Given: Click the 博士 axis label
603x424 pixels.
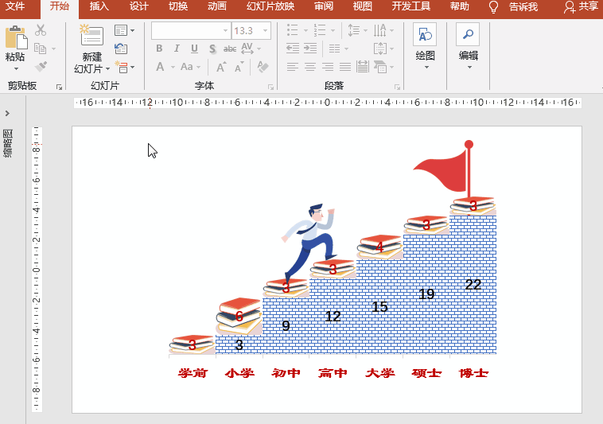Looking at the screenshot, I should point(473,373).
